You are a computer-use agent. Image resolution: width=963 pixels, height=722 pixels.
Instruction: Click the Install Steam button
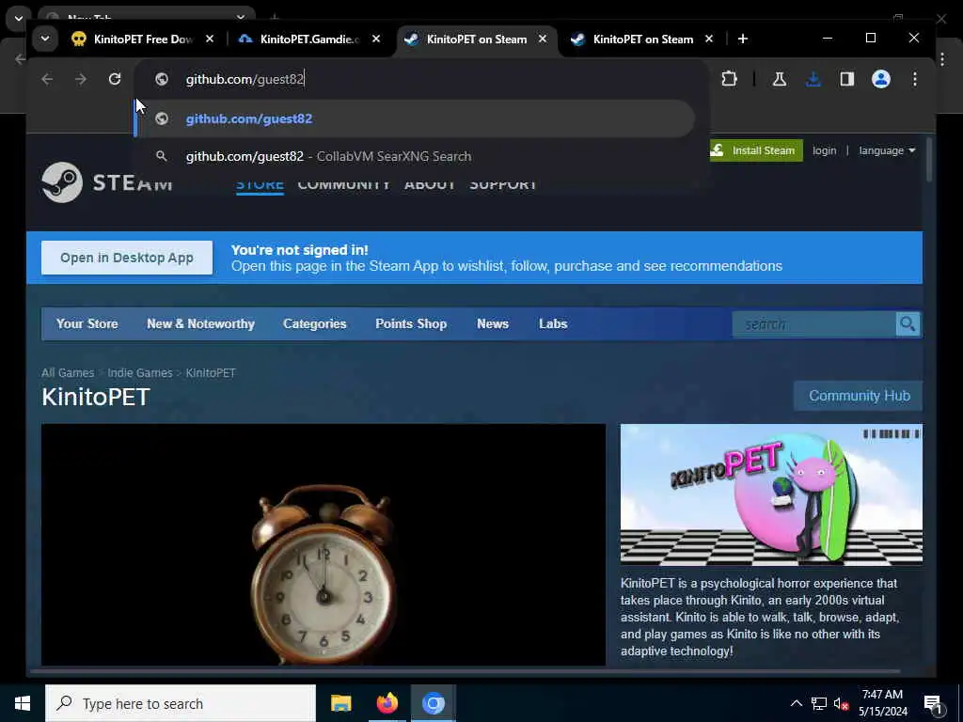point(756,150)
